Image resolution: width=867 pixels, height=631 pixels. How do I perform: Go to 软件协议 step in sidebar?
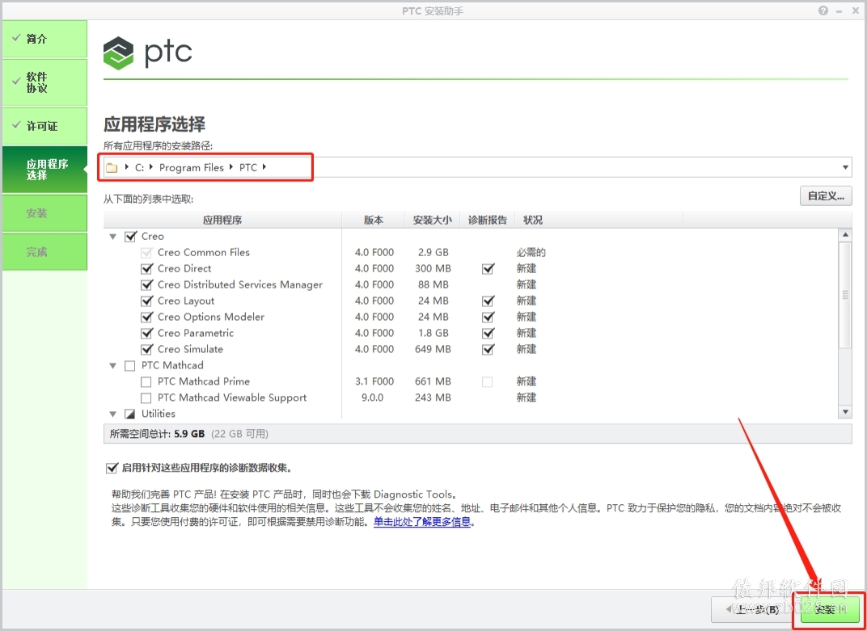44,82
